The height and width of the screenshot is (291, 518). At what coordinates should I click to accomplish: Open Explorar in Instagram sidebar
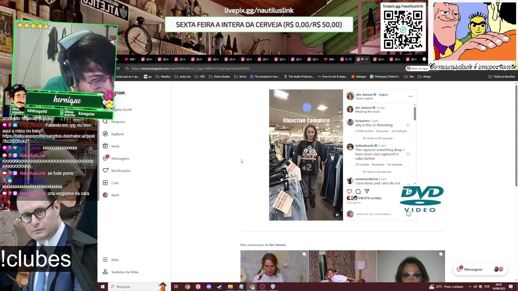pos(113,134)
